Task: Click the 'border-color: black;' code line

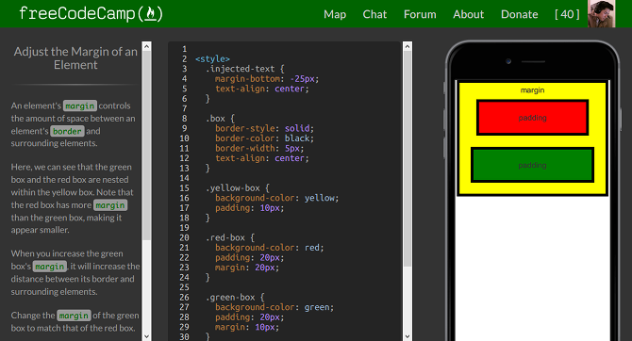Action: (x=264, y=138)
